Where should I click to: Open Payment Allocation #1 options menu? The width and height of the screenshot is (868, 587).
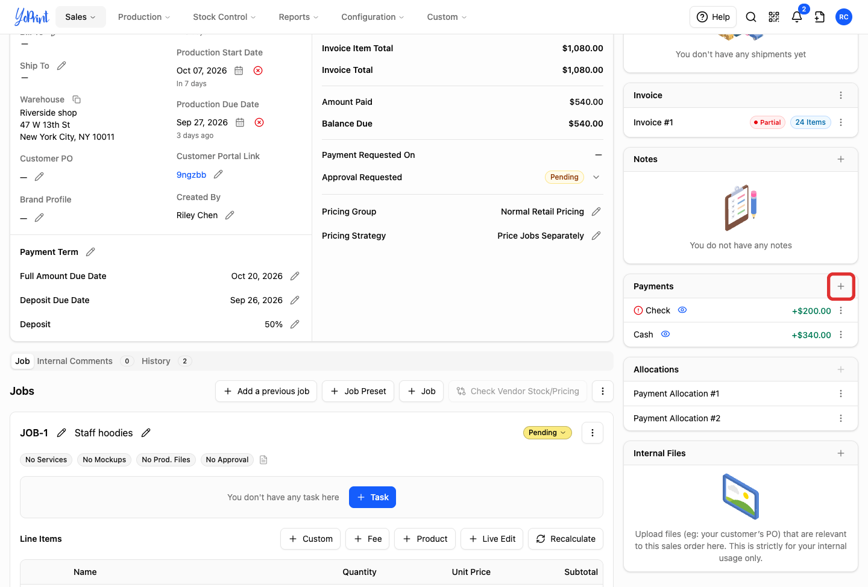pos(841,394)
